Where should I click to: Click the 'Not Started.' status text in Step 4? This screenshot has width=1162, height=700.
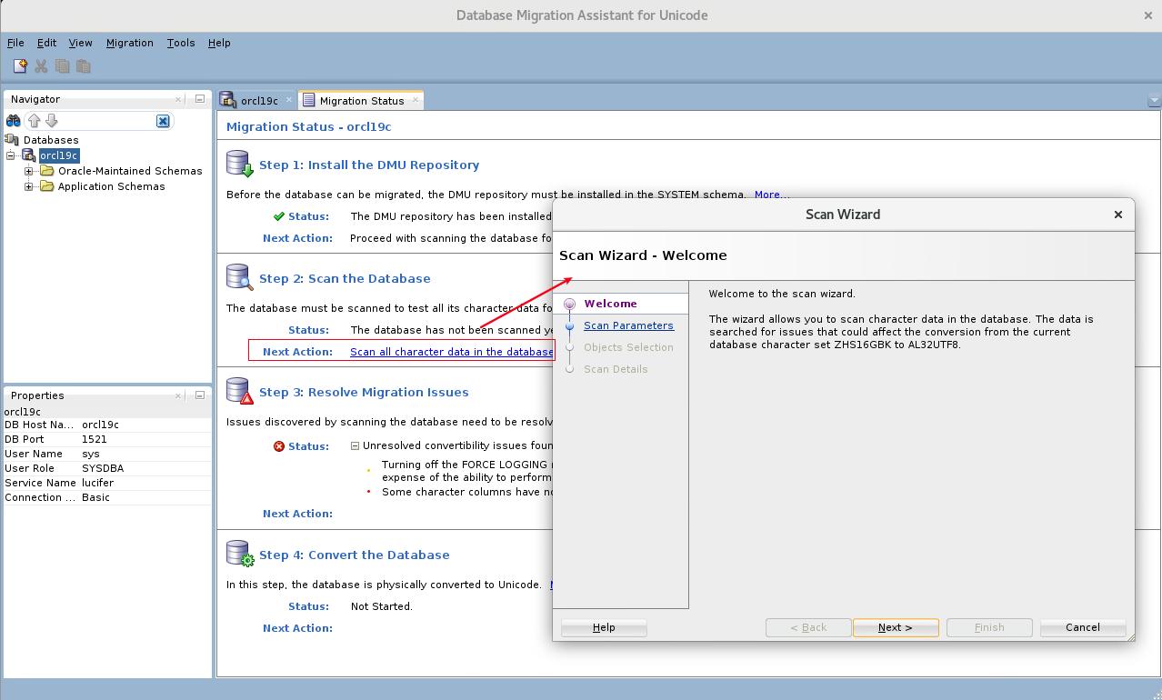pos(381,606)
